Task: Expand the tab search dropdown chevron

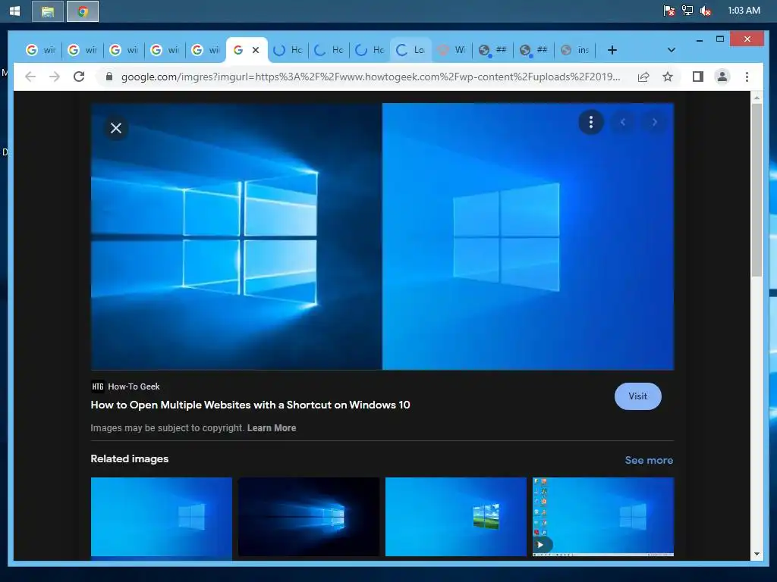Action: coord(671,50)
